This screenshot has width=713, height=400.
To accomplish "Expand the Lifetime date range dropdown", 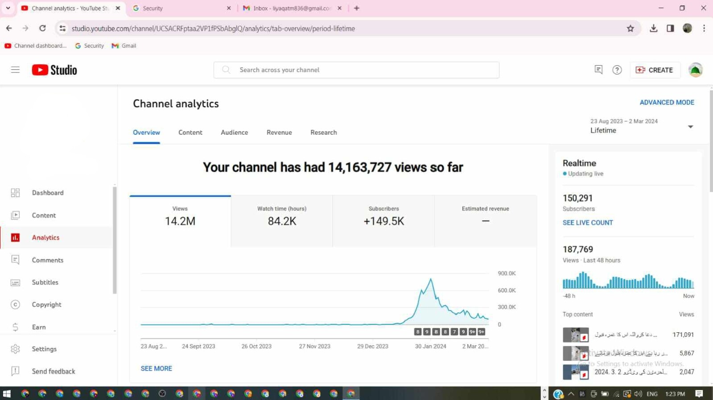I will point(690,127).
